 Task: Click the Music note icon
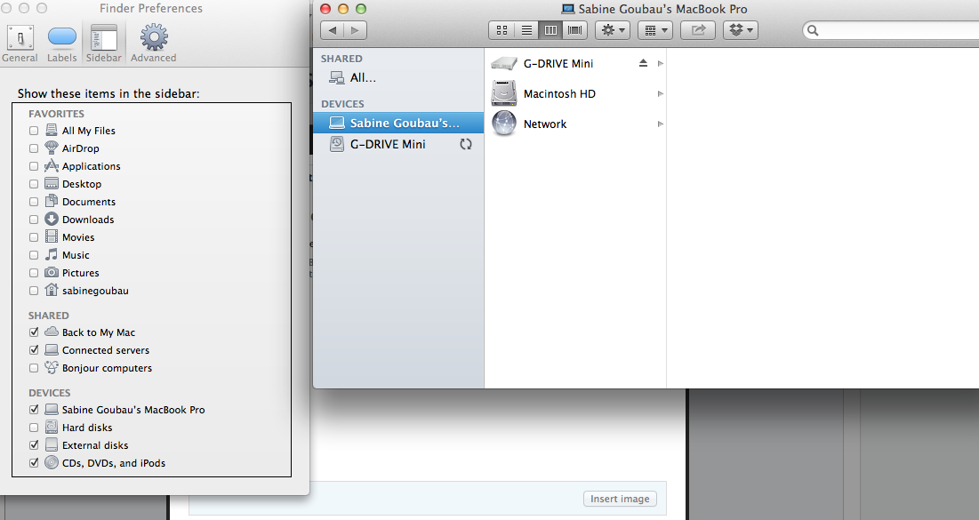pyautogui.click(x=52, y=255)
